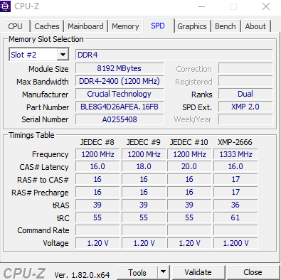This screenshot has width=281, height=280.
Task: Open the Graphics tab
Action: coord(192,26)
